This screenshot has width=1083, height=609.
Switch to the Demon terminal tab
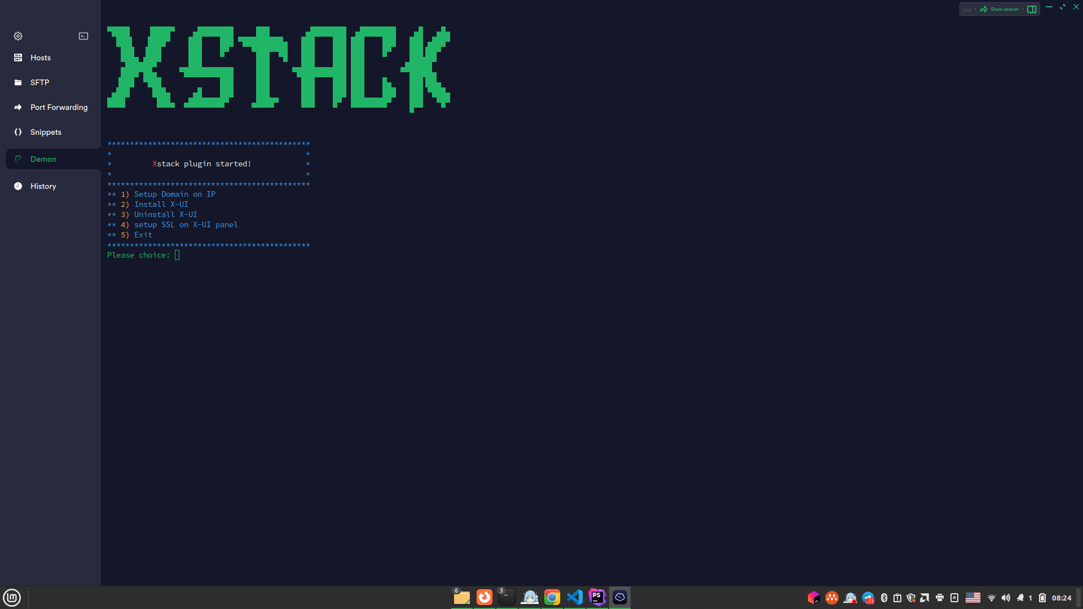point(43,159)
